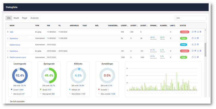Click the Leveringsrate 92.4% donut chart

coord(20,75)
